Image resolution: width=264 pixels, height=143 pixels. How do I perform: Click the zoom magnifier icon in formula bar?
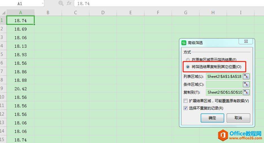click(61, 3)
